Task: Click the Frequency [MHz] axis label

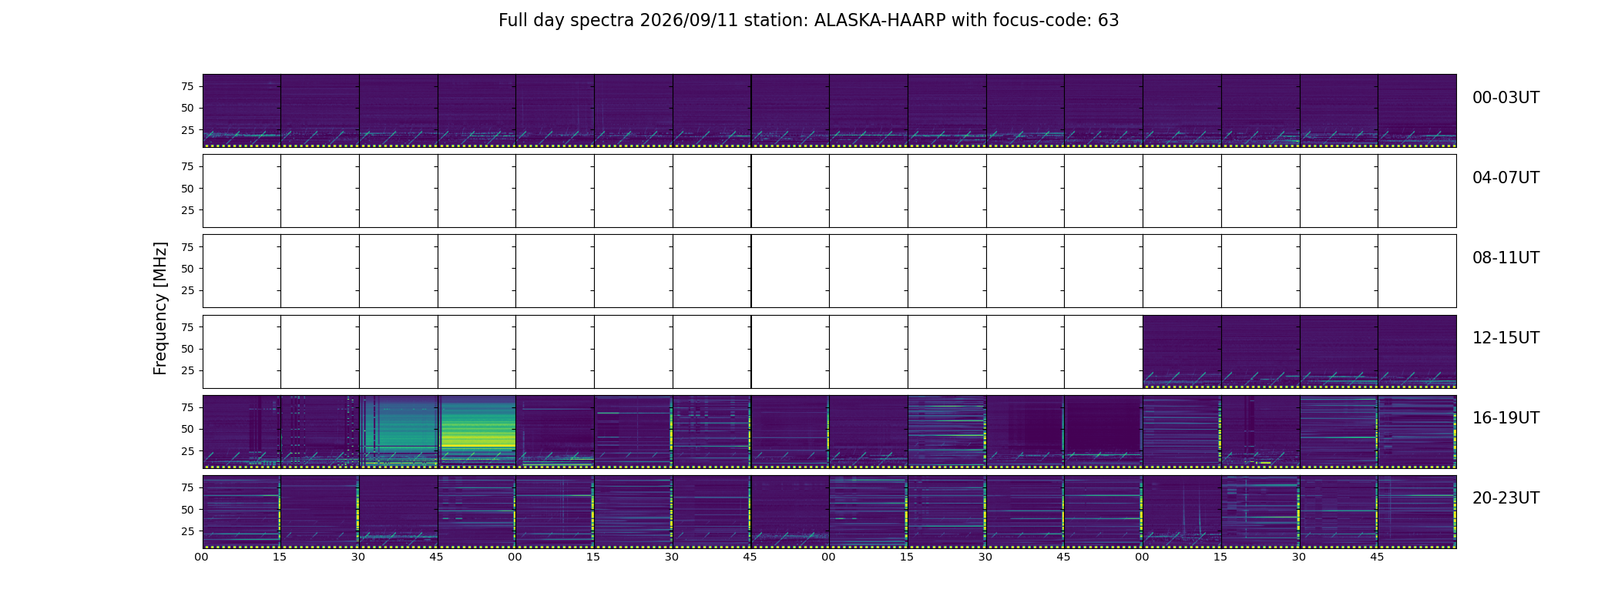Action: click(x=160, y=309)
